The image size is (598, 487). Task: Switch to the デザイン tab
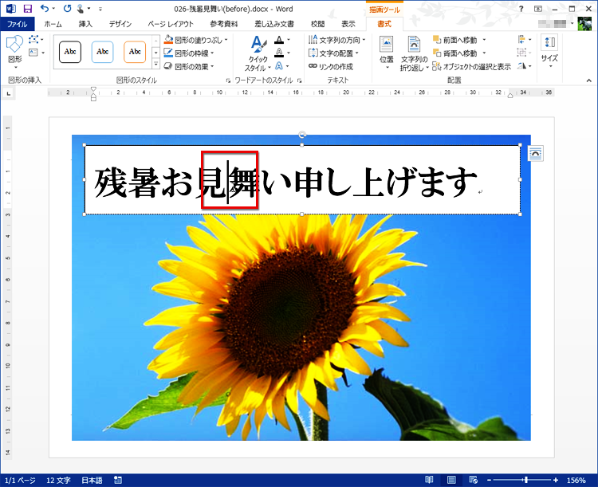click(120, 24)
